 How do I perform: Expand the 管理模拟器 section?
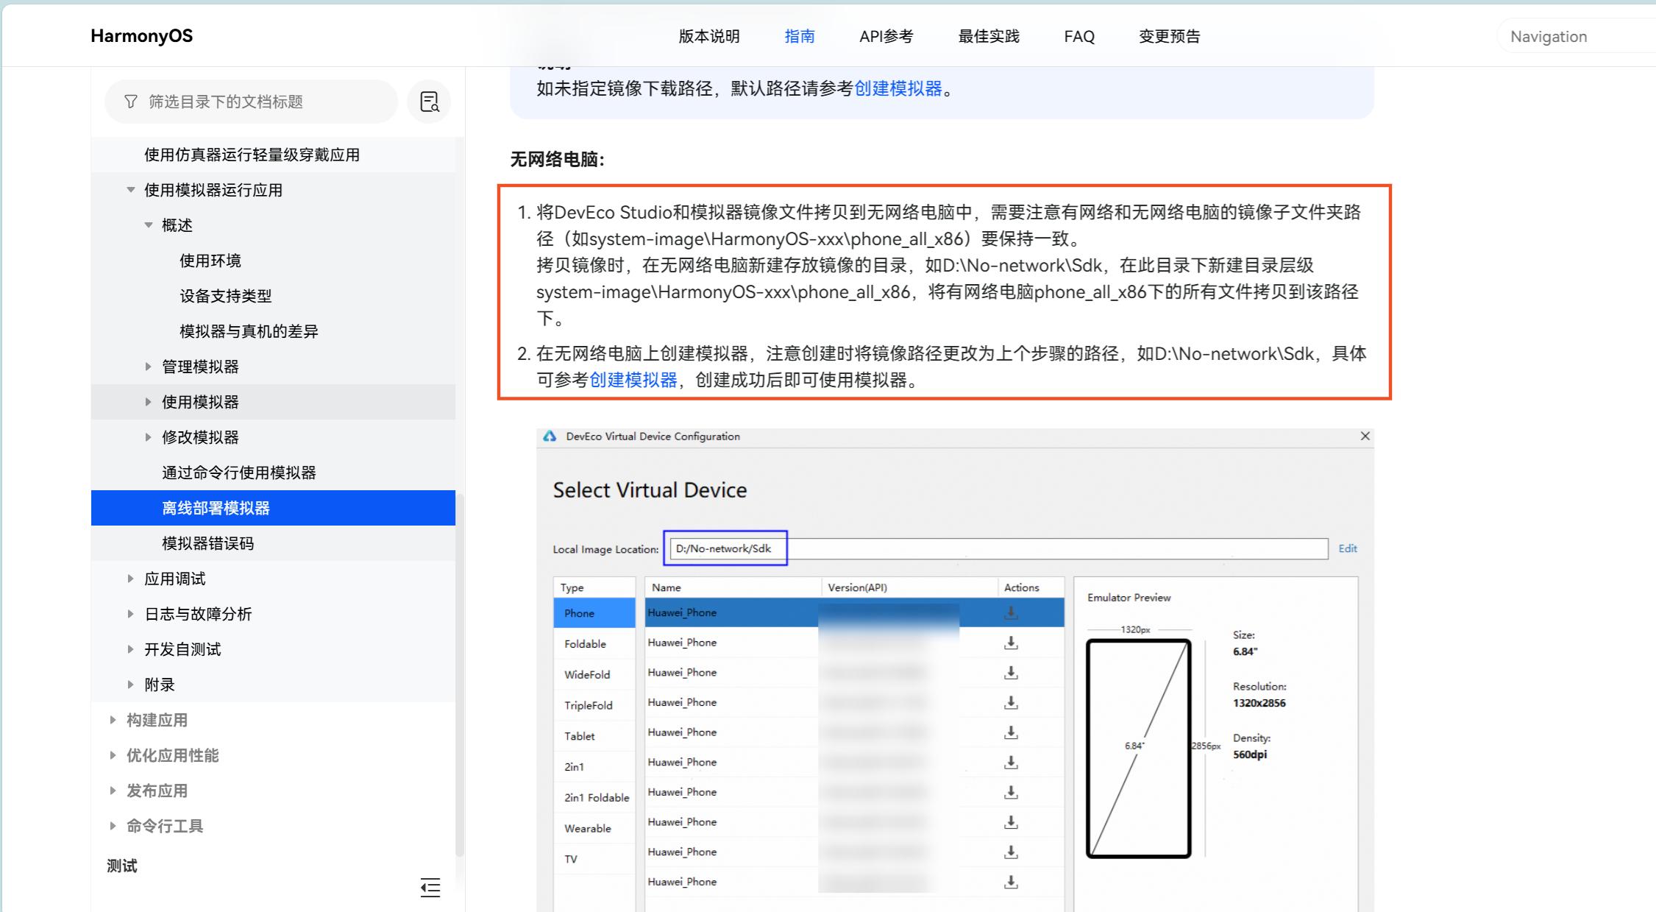(x=149, y=366)
